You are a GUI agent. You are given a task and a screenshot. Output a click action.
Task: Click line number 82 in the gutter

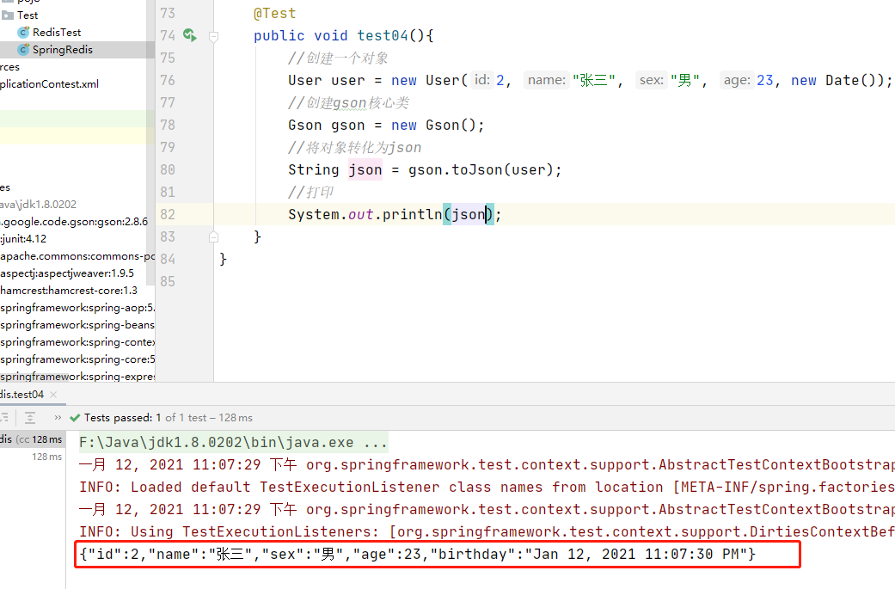point(168,215)
